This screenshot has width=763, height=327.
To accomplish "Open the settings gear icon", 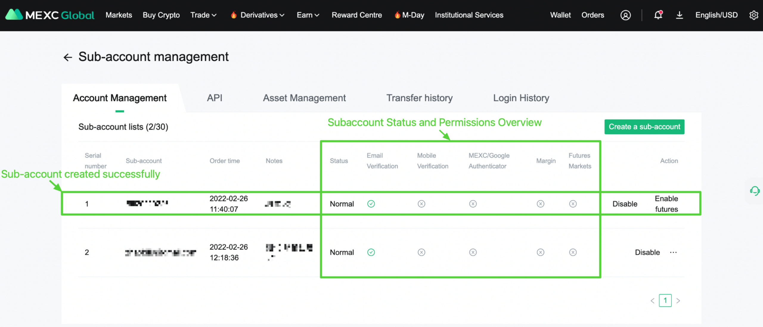I will (753, 15).
